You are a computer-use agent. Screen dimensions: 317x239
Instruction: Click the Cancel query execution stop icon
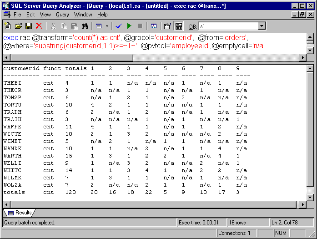coord(140,26)
